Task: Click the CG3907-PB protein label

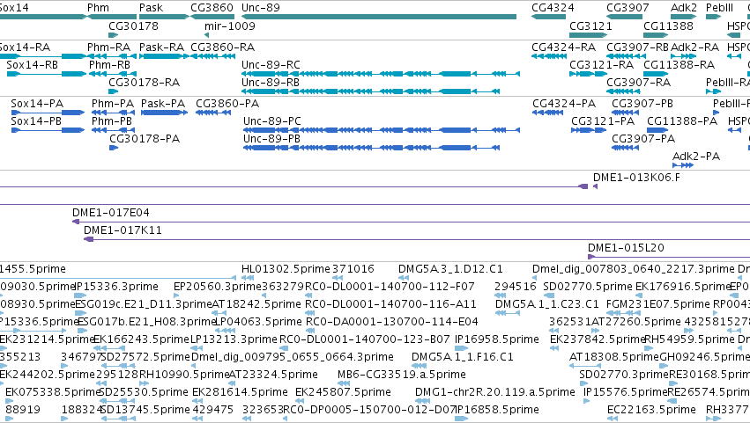Action: point(642,104)
